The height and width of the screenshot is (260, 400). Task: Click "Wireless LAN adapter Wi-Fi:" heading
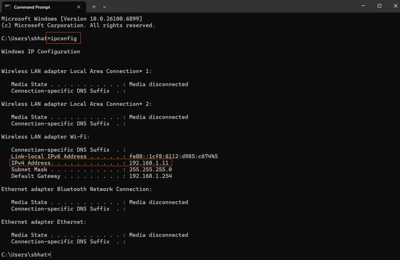(x=45, y=137)
